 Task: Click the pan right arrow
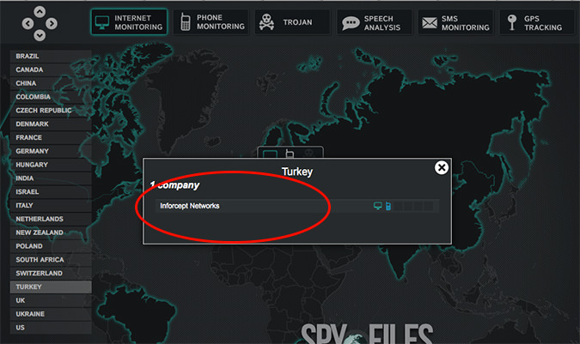click(52, 24)
